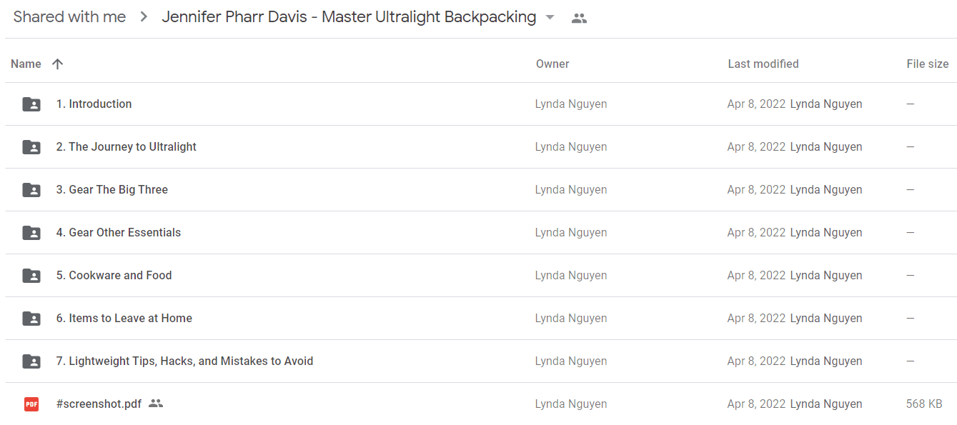This screenshot has height=425, width=957.
Task: Expand the folder name dropdown arrow in the breadcrumb
Action: (x=550, y=18)
